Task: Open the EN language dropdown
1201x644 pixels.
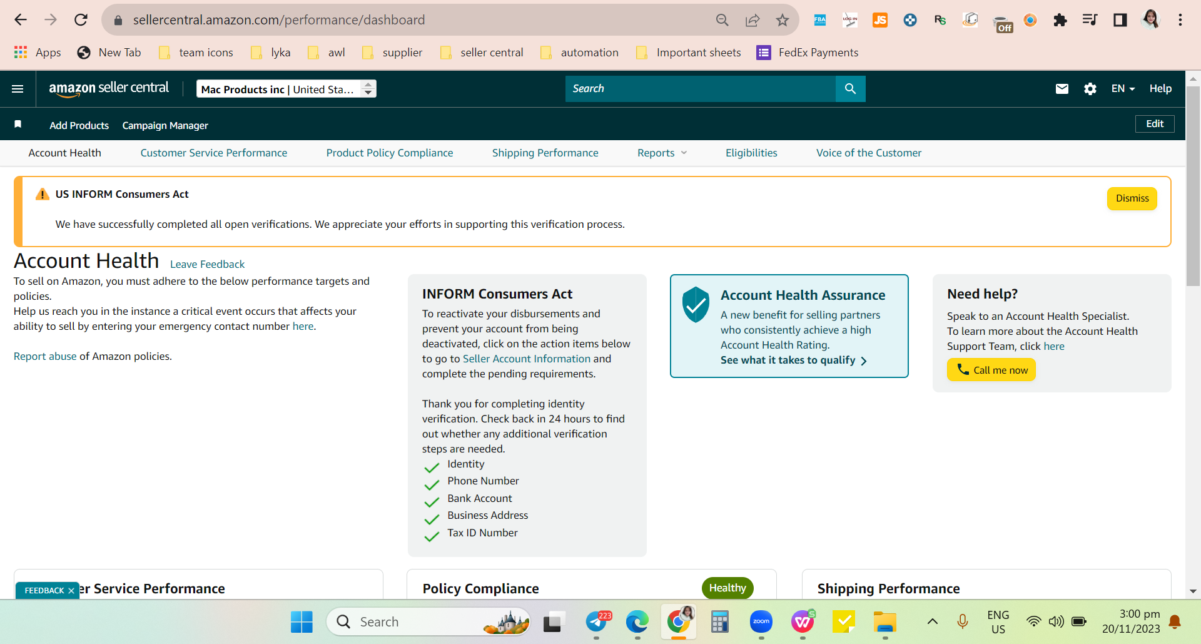Action: click(x=1123, y=89)
